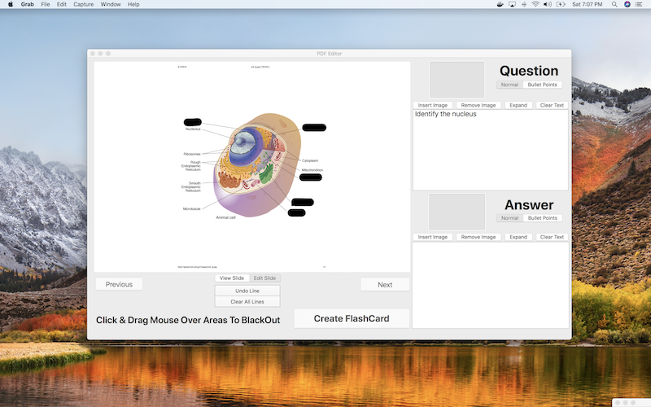
Task: Open Notification Center in the menu bar
Action: pyautogui.click(x=639, y=4)
